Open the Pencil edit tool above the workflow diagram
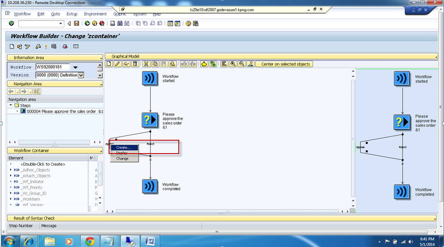444x247 pixels. click(x=118, y=63)
